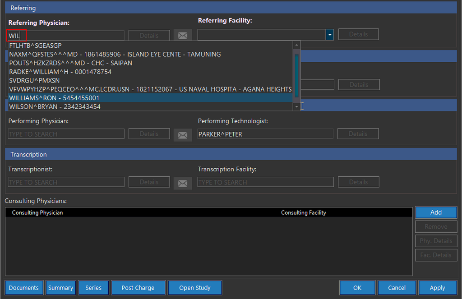Click the Performing Technologist field with PARKER^PETER
The image size is (462, 299).
[265, 134]
